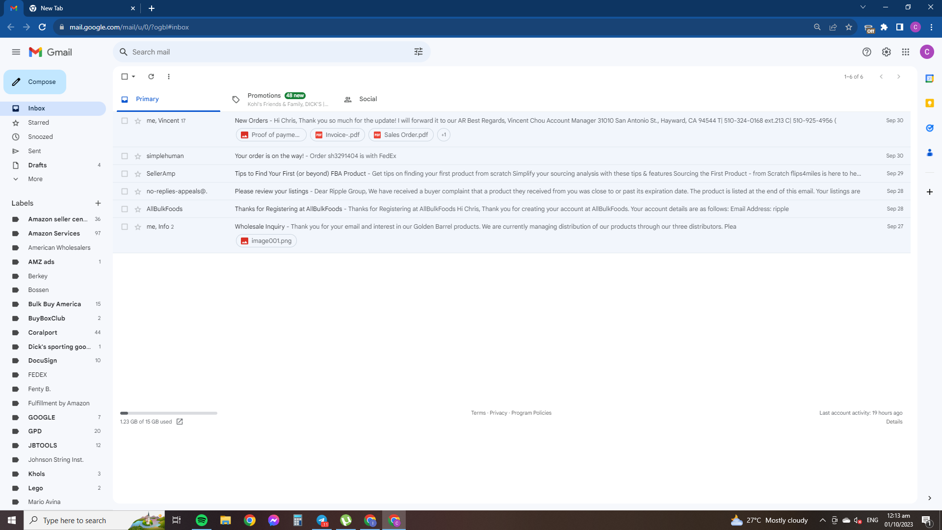Bookmark this page with star icon
Screen dimensions: 942x530
pyautogui.click(x=849, y=27)
